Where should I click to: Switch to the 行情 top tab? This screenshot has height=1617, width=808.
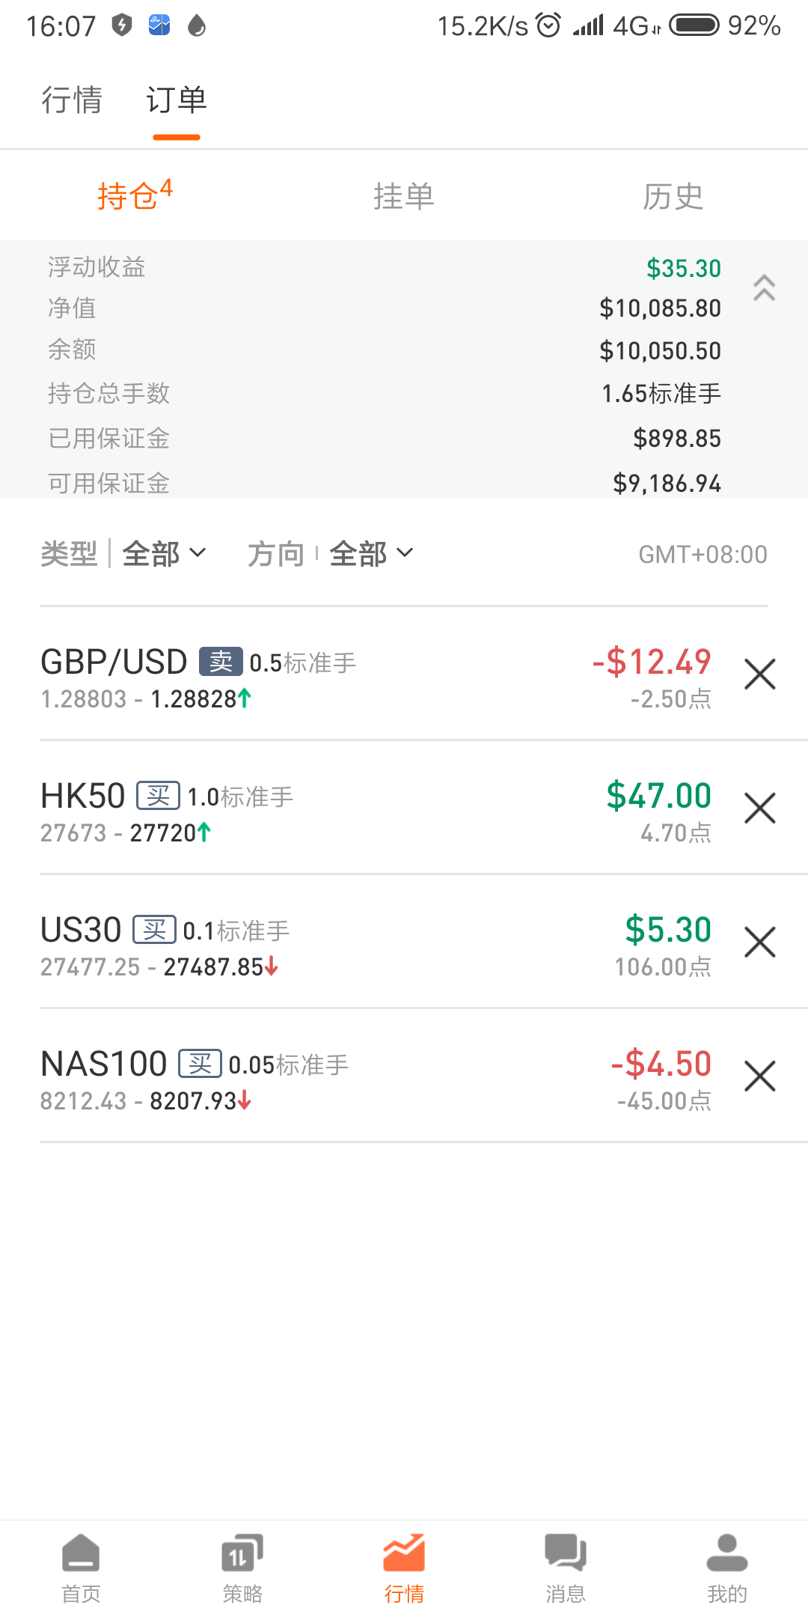click(72, 100)
